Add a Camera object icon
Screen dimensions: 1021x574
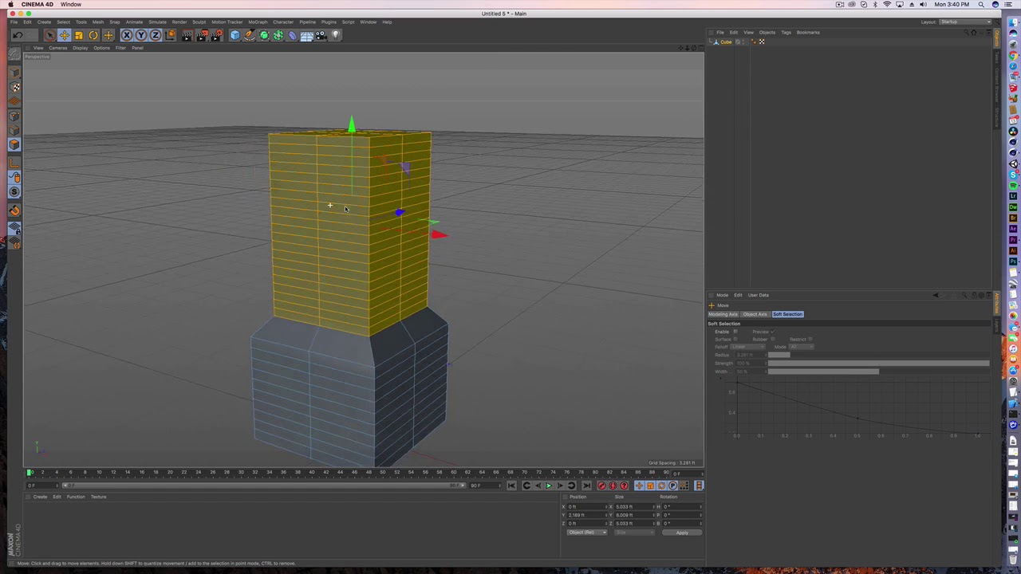click(x=321, y=35)
